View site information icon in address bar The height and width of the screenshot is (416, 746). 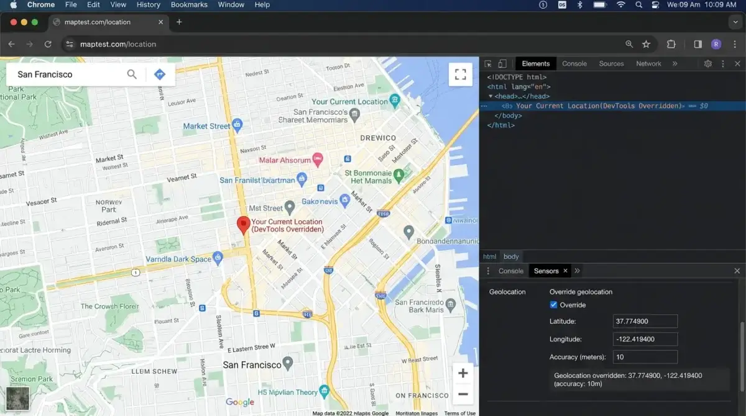click(70, 44)
